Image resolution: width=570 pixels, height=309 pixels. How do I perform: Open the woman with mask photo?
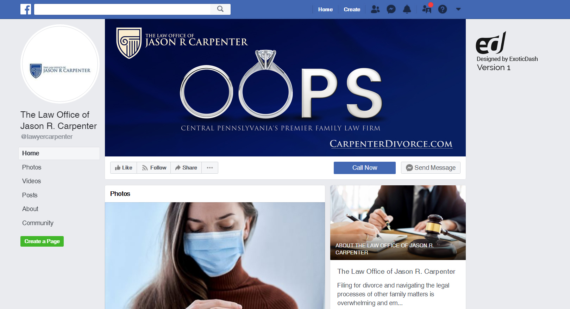(215, 255)
